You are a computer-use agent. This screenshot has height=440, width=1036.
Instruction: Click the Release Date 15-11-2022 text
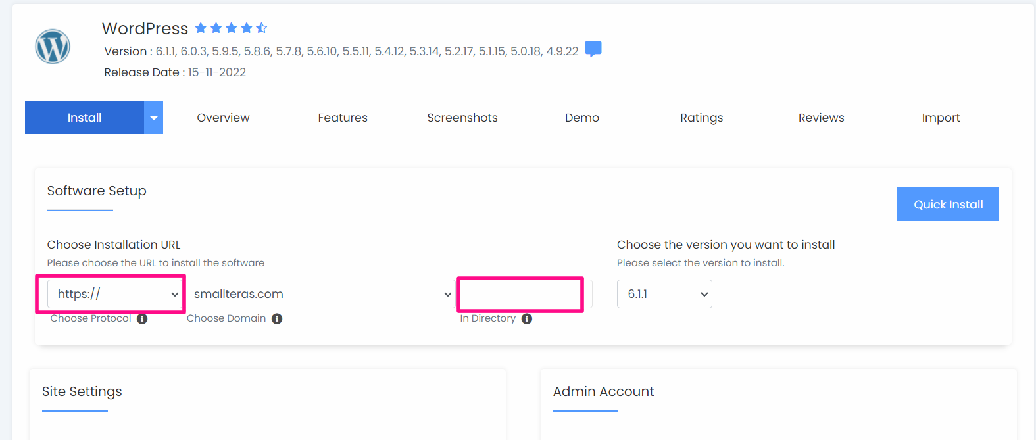click(x=175, y=72)
